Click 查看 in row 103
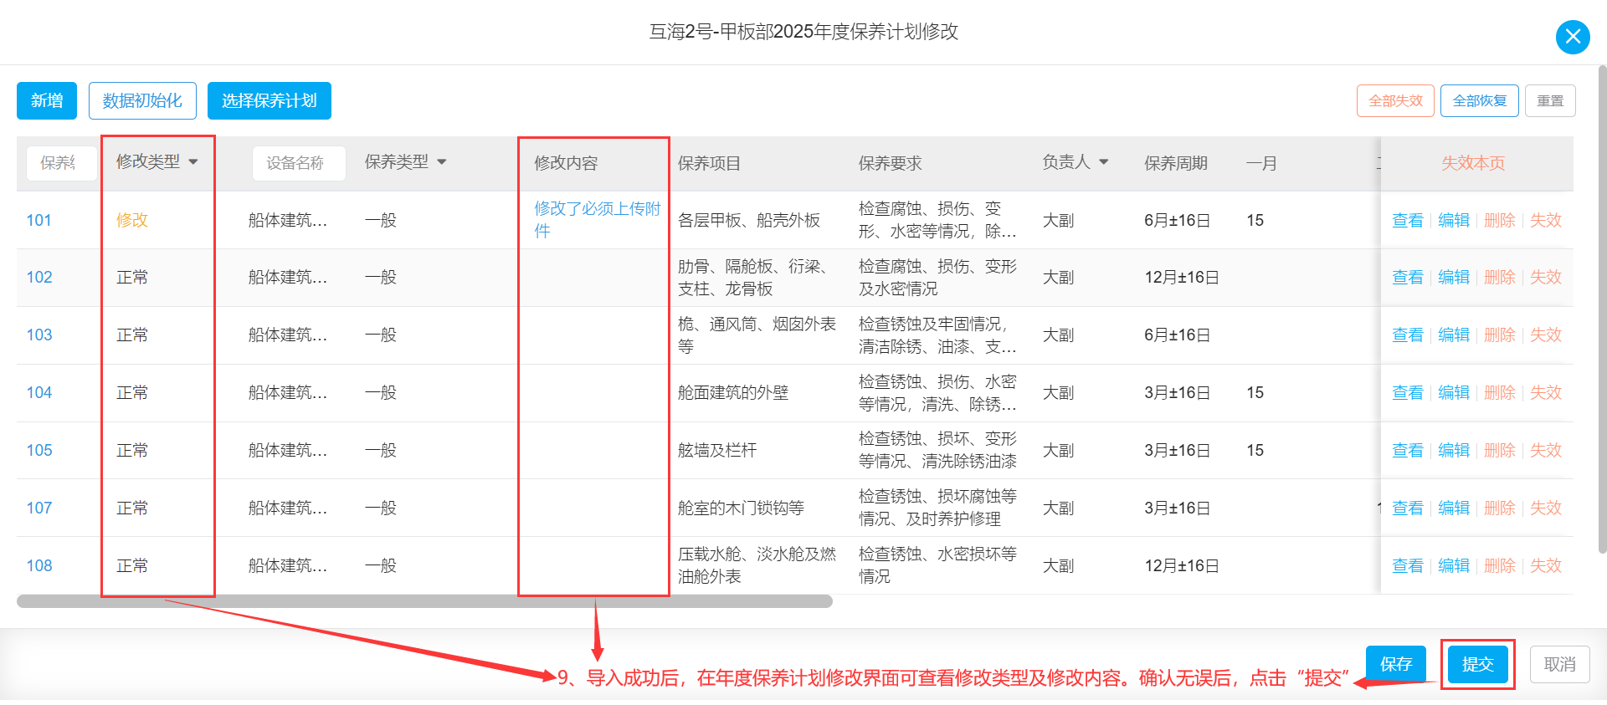 point(1407,335)
